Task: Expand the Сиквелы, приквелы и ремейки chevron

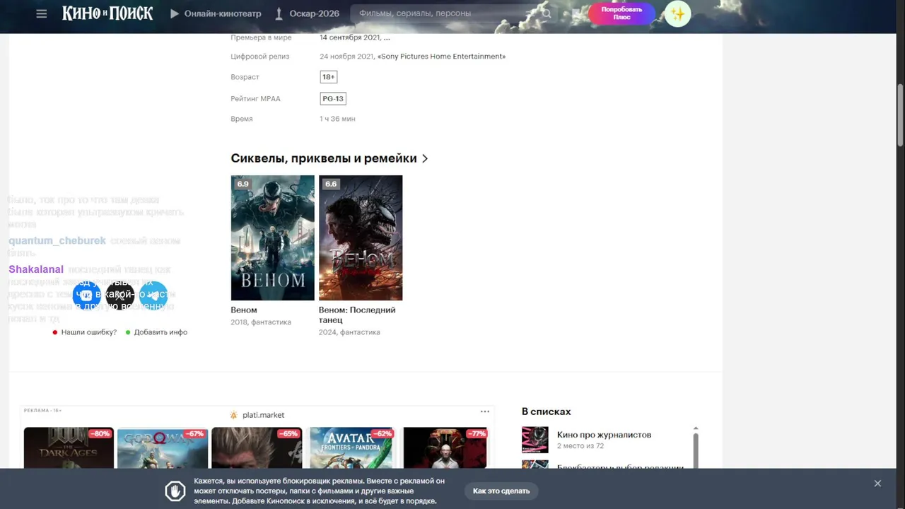Action: tap(425, 159)
